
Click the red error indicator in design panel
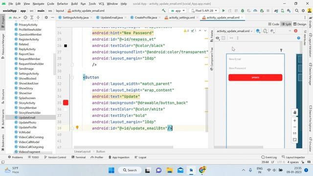coord(295,31)
